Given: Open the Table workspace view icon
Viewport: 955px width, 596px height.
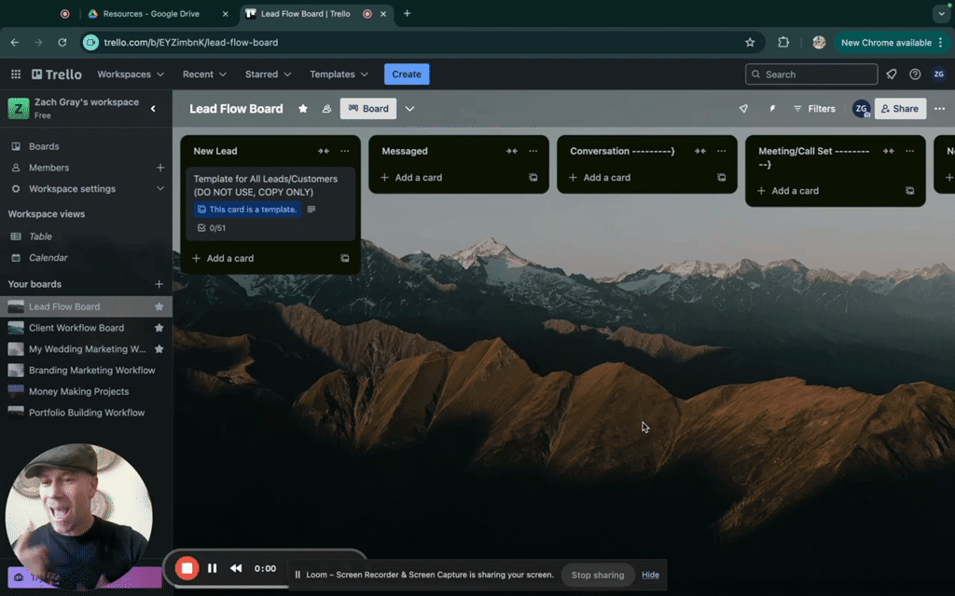Looking at the screenshot, I should [19, 236].
